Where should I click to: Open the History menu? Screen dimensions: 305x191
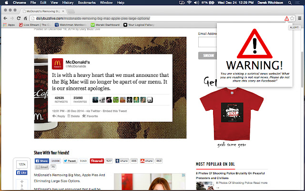pyautogui.click(x=68, y=2)
